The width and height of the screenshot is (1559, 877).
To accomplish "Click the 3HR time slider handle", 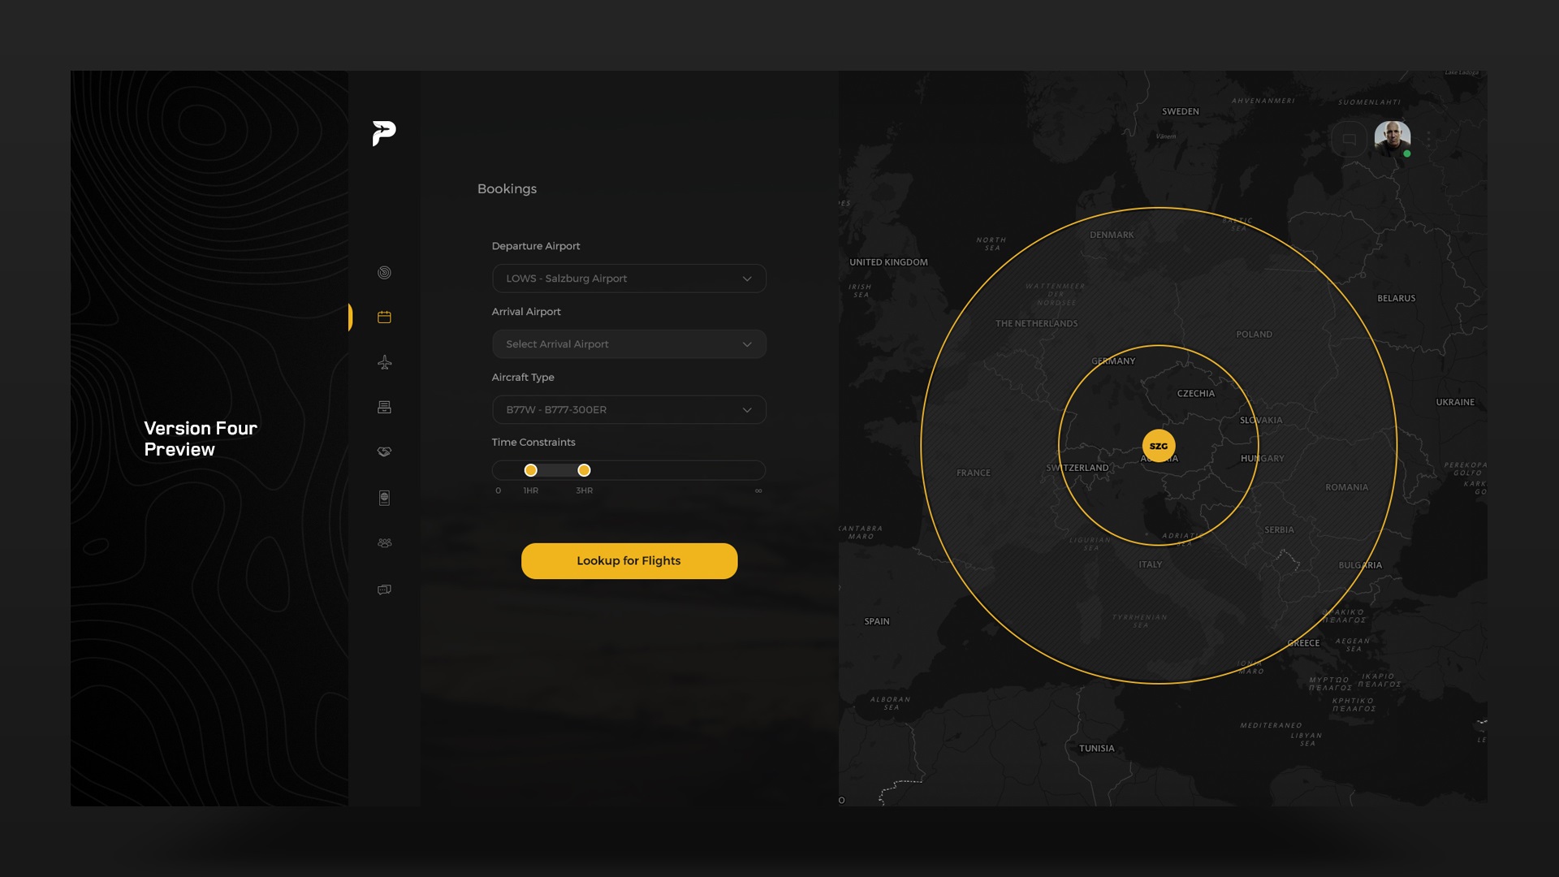I will pyautogui.click(x=584, y=470).
